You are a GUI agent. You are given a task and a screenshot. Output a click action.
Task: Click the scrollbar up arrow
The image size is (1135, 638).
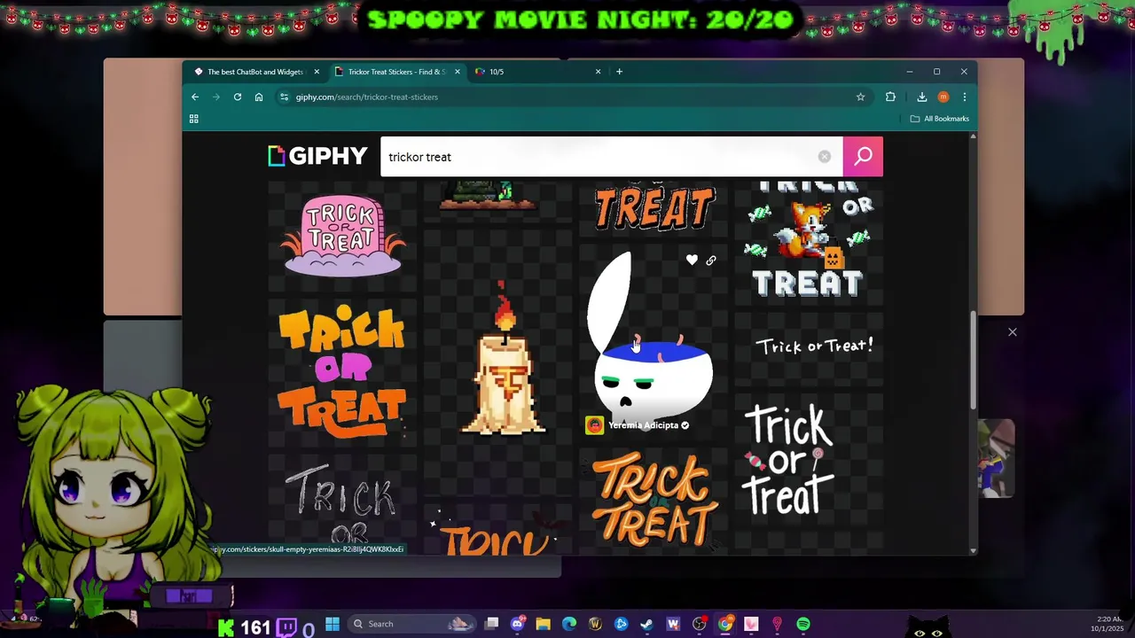pyautogui.click(x=973, y=137)
